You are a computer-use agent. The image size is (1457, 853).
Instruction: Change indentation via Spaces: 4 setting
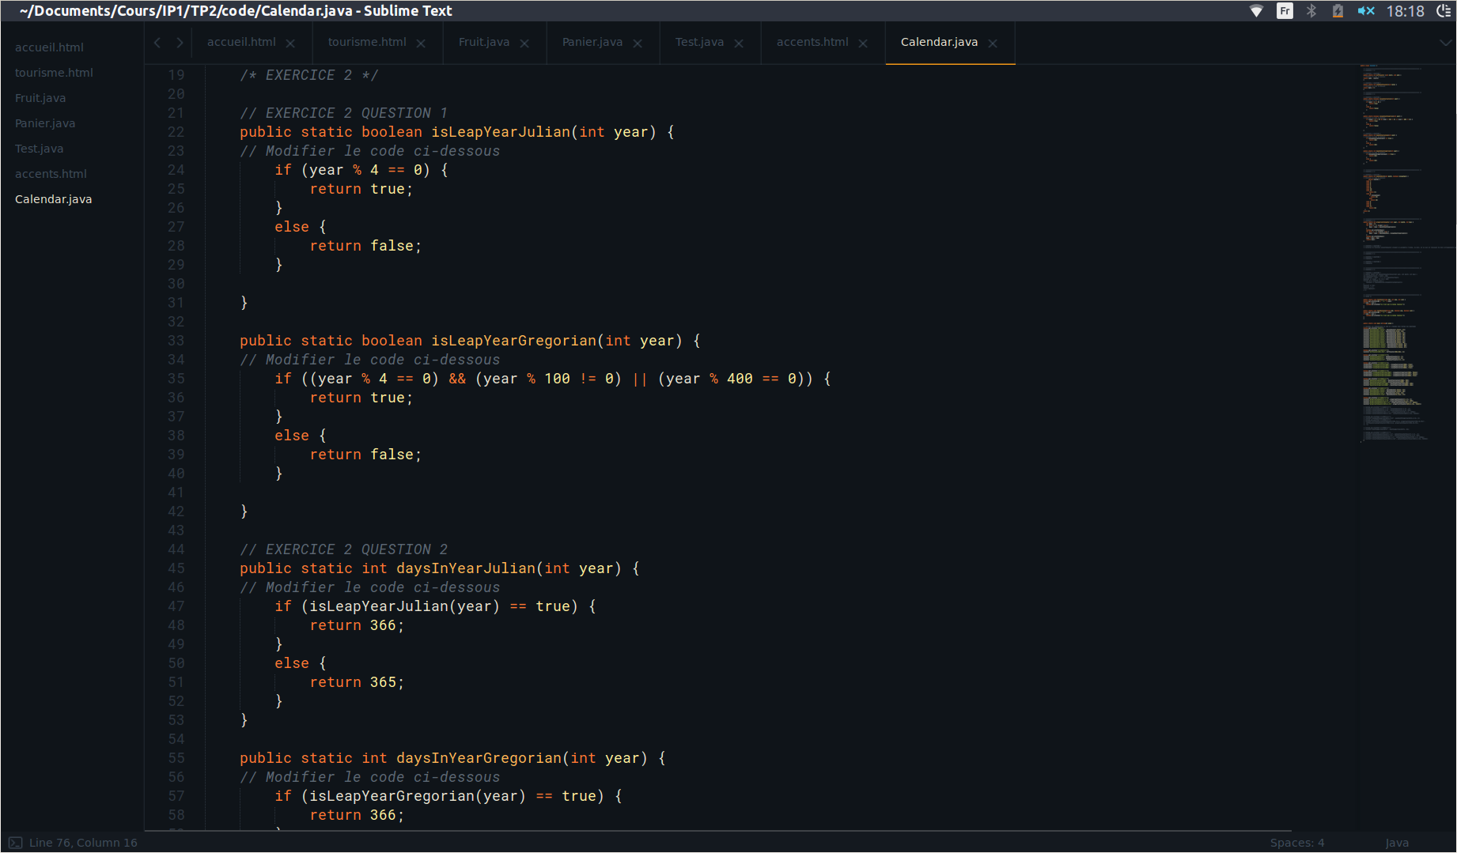click(1296, 843)
